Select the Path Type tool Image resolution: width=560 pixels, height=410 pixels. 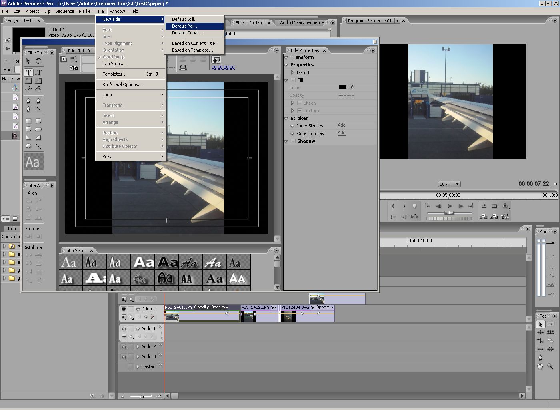pos(28,89)
